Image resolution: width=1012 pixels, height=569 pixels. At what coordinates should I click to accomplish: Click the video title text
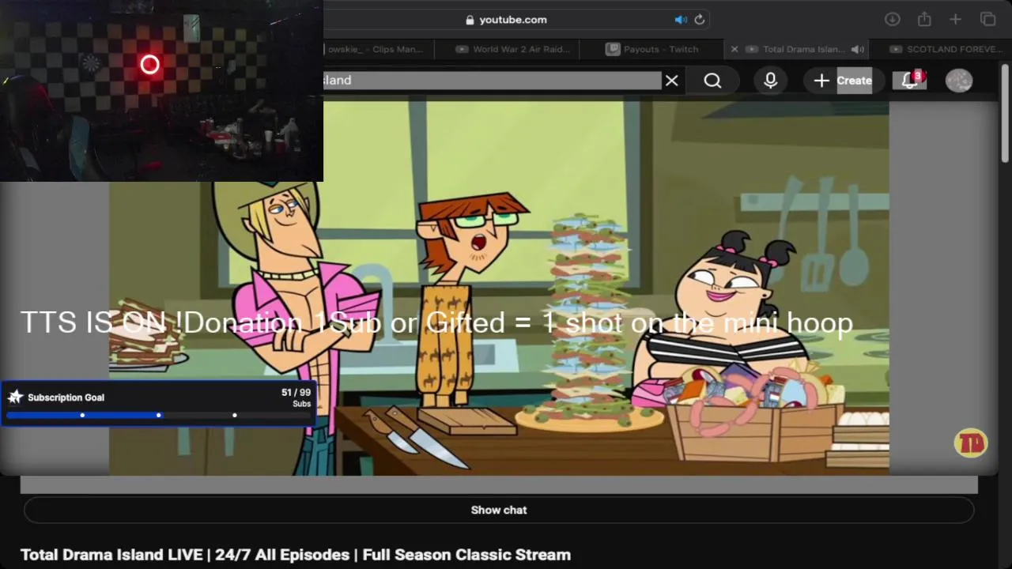(x=296, y=555)
